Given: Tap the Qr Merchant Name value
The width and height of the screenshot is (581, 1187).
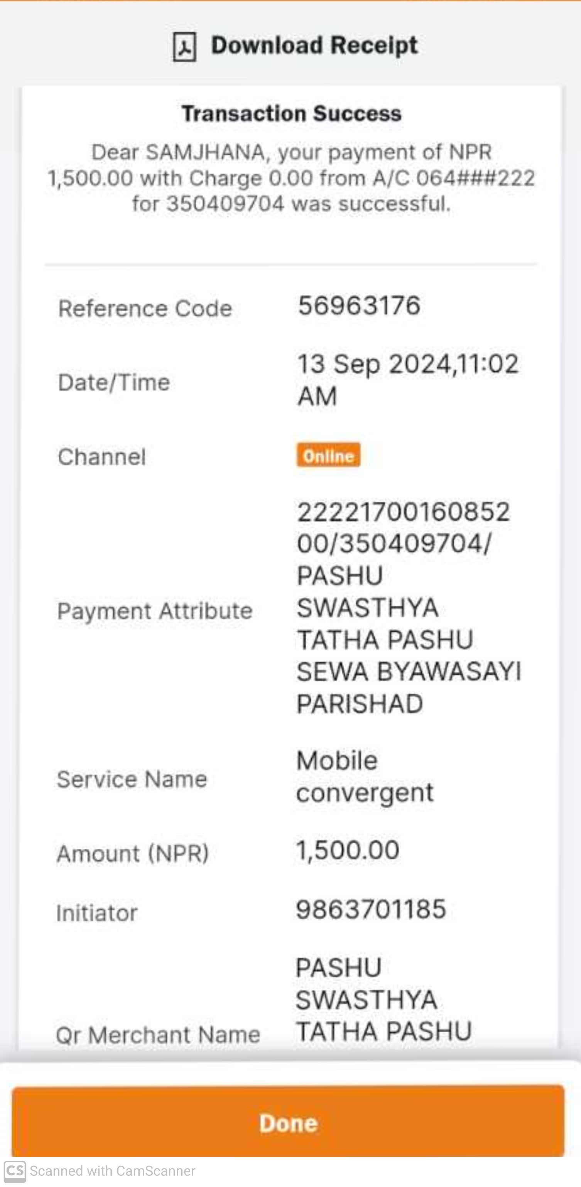Looking at the screenshot, I should (384, 1000).
